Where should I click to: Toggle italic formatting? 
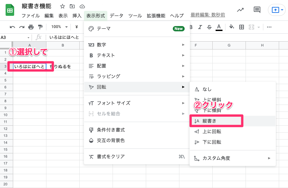200,27
